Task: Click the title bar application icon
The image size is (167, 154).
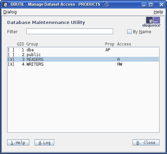Action: [5, 4]
